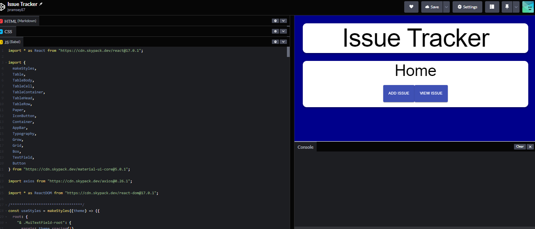Select the CSS editor tab

(8, 31)
